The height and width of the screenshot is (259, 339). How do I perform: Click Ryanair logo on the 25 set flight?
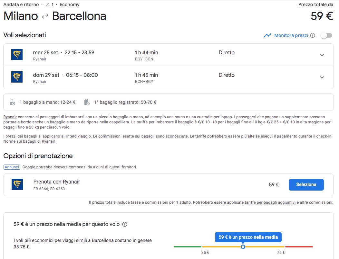pyautogui.click(x=17, y=55)
